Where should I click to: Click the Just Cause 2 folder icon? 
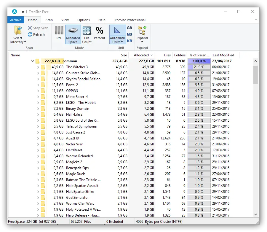tap(43, 132)
